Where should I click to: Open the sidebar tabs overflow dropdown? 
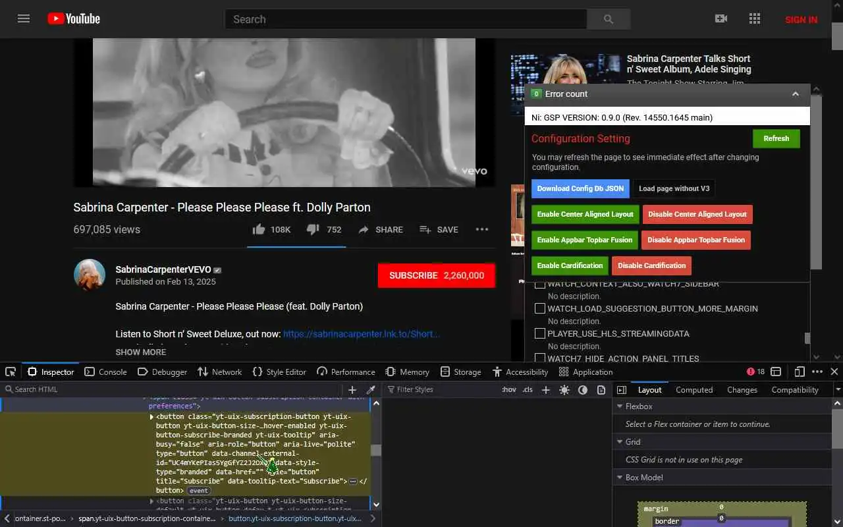(x=838, y=389)
